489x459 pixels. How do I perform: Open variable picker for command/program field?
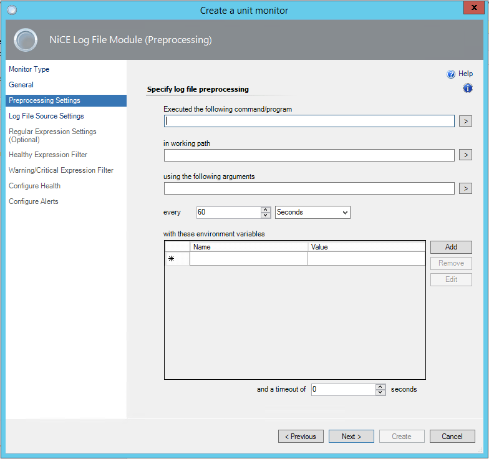point(465,121)
